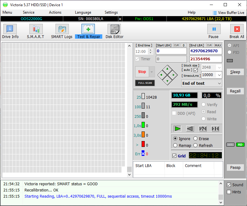The image size is (247, 206).
Task: Open the Service menu
Action: (x=29, y=12)
